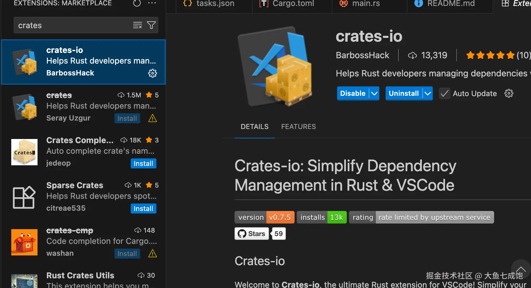Click the GitHub Stars badge
Screen dimensions: 531x288
251,233
